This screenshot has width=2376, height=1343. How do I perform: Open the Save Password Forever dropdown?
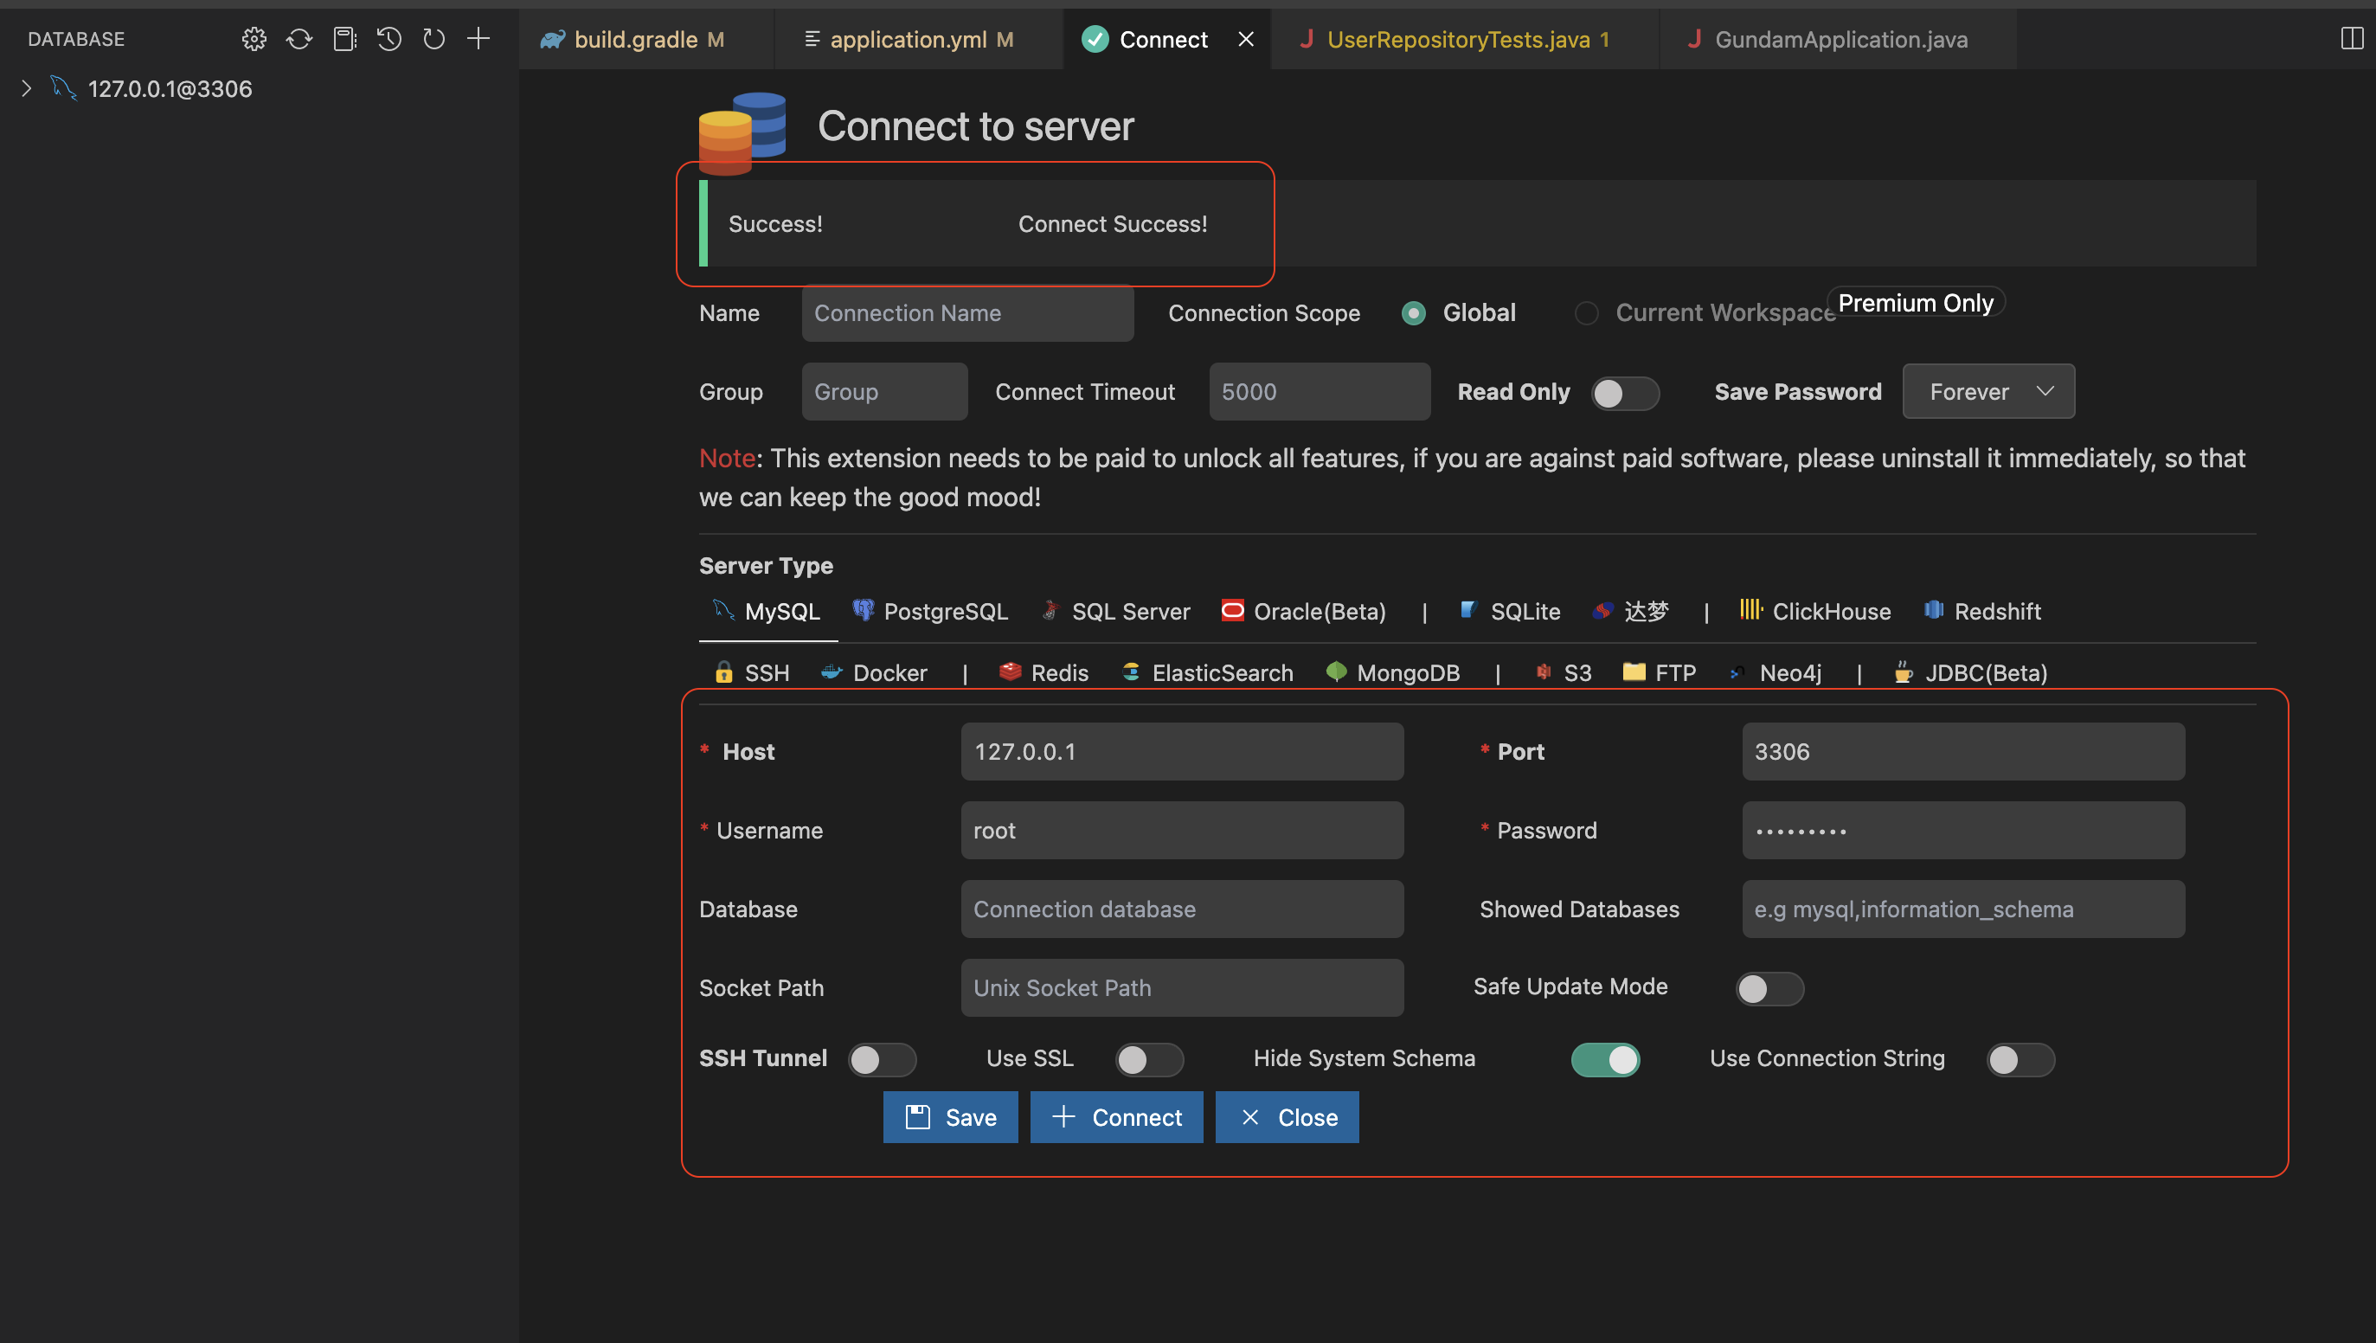tap(1987, 392)
